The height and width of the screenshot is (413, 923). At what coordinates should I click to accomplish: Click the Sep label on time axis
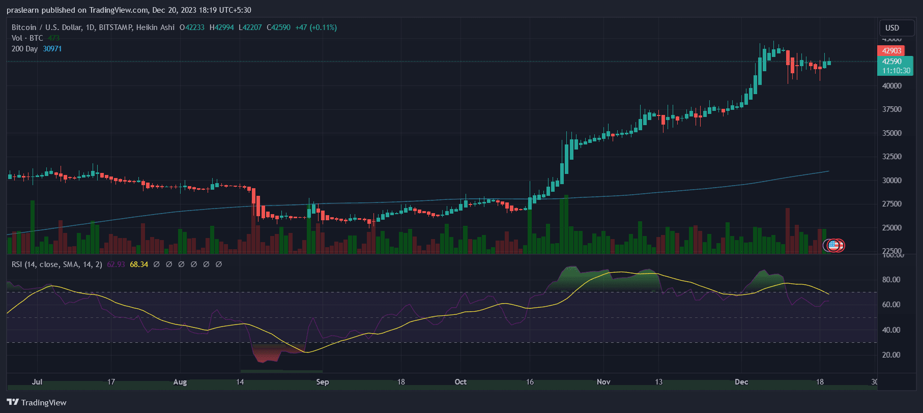click(x=322, y=382)
